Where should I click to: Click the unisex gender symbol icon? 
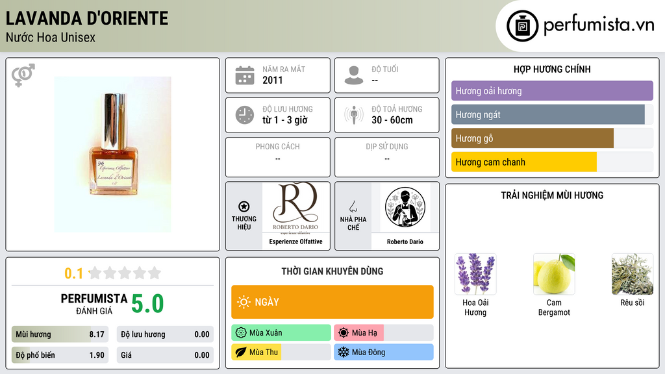(x=23, y=75)
